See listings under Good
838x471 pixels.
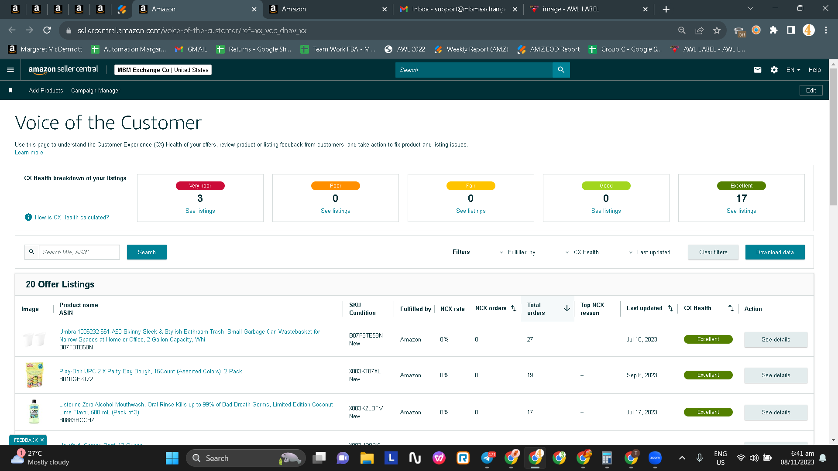pos(606,211)
